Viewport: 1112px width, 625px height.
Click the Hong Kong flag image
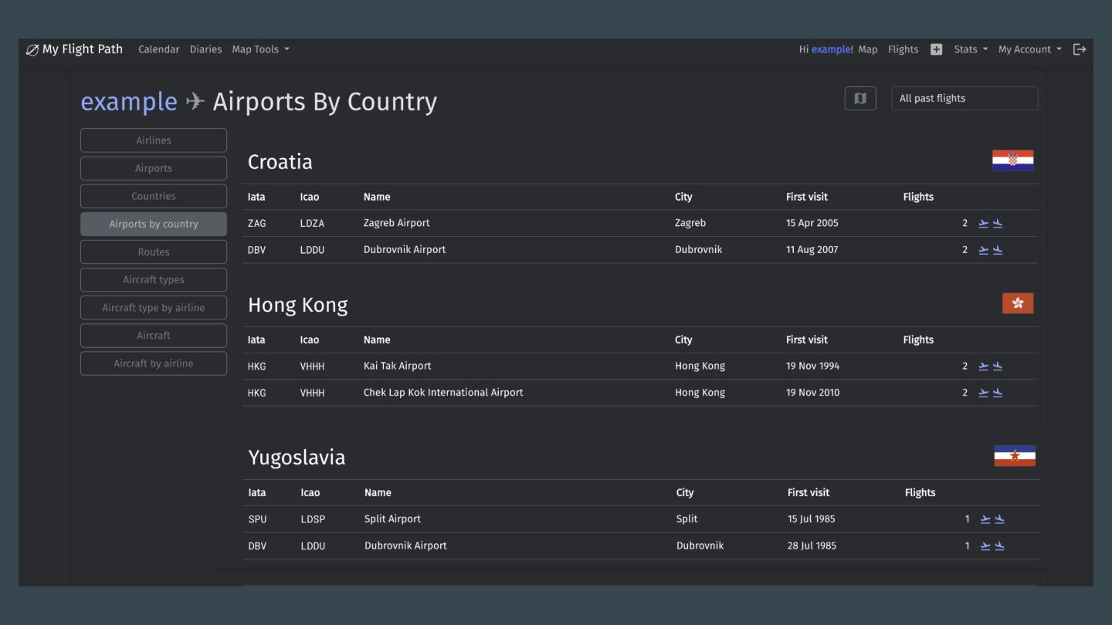click(1018, 303)
